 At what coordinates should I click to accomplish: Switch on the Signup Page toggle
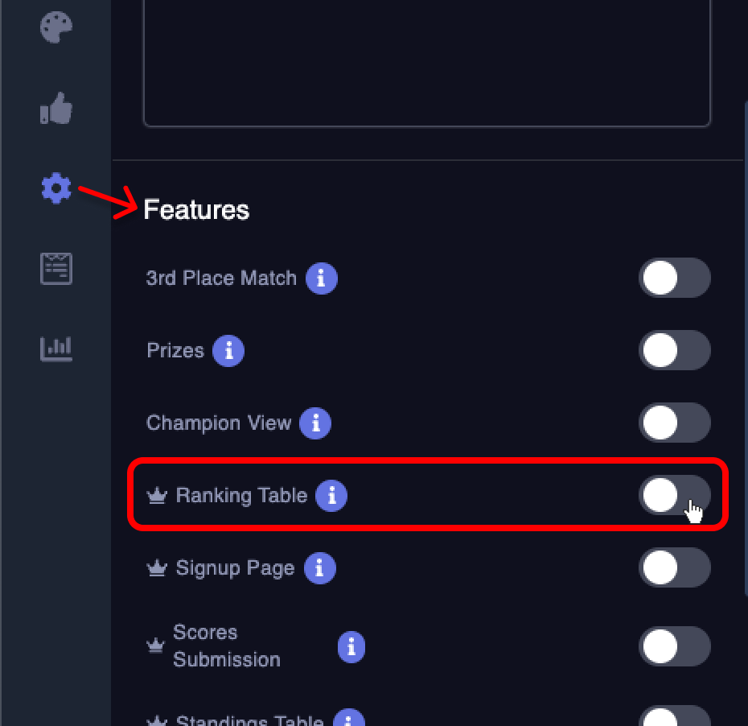click(674, 568)
